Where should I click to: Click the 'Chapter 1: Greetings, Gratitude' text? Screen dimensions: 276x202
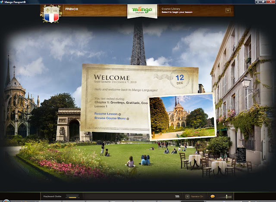pyautogui.click(x=121, y=103)
